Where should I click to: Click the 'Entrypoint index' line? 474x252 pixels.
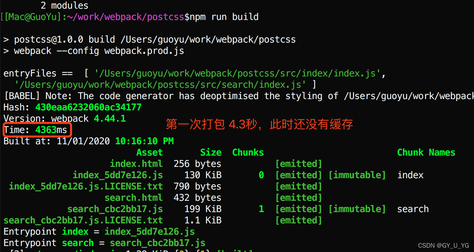[x=99, y=232]
